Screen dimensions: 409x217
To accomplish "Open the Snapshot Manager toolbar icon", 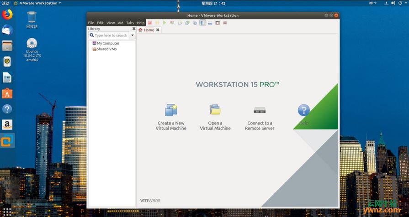I will [x=195, y=23].
